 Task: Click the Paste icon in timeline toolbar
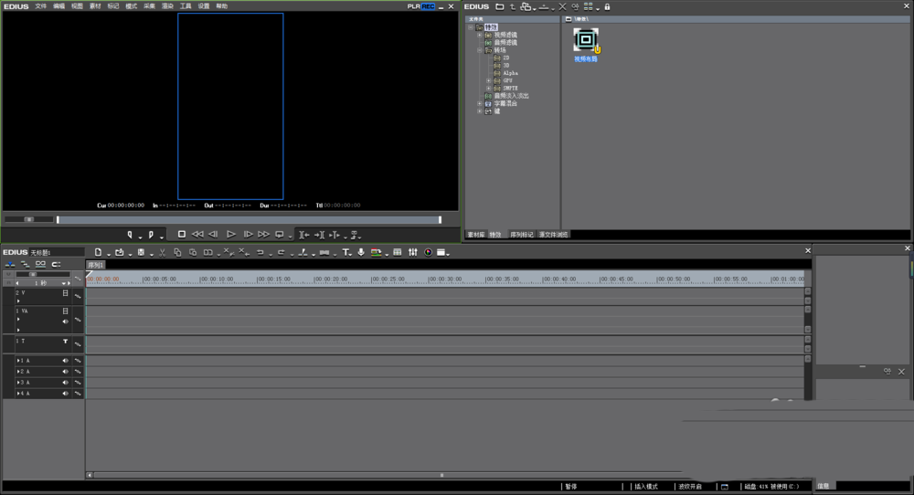(x=192, y=252)
